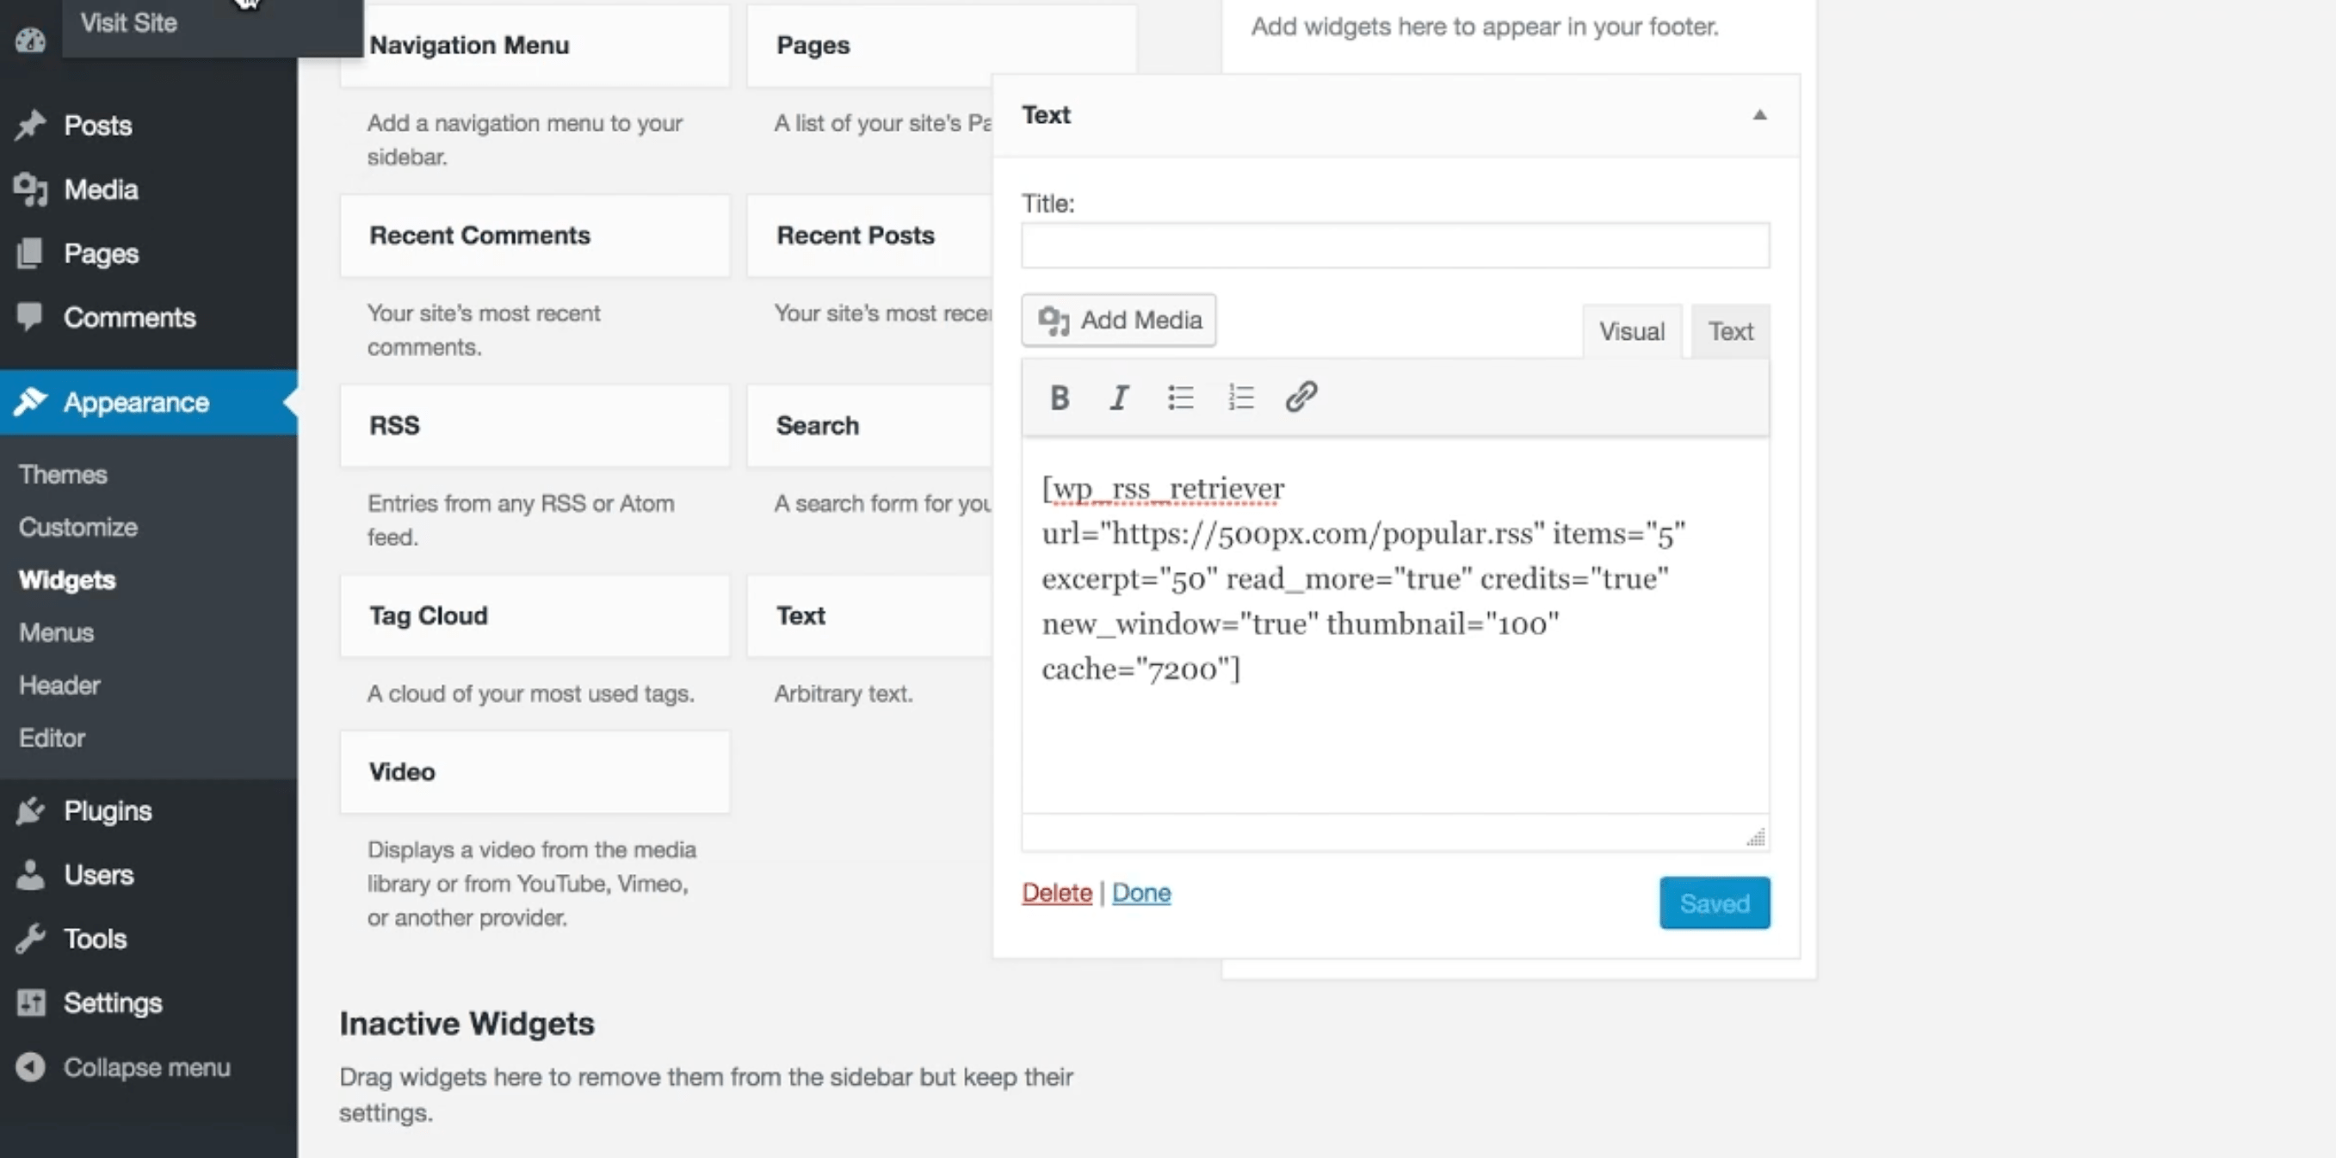This screenshot has width=2336, height=1158.
Task: Toggle italic formatting in the widget editor
Action: pyautogui.click(x=1118, y=397)
